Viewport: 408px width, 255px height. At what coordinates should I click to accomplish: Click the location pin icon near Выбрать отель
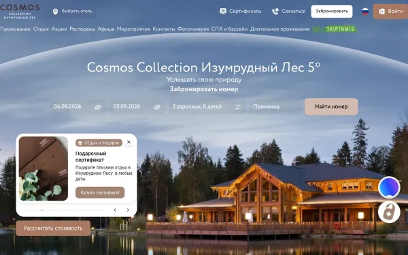pyautogui.click(x=56, y=12)
